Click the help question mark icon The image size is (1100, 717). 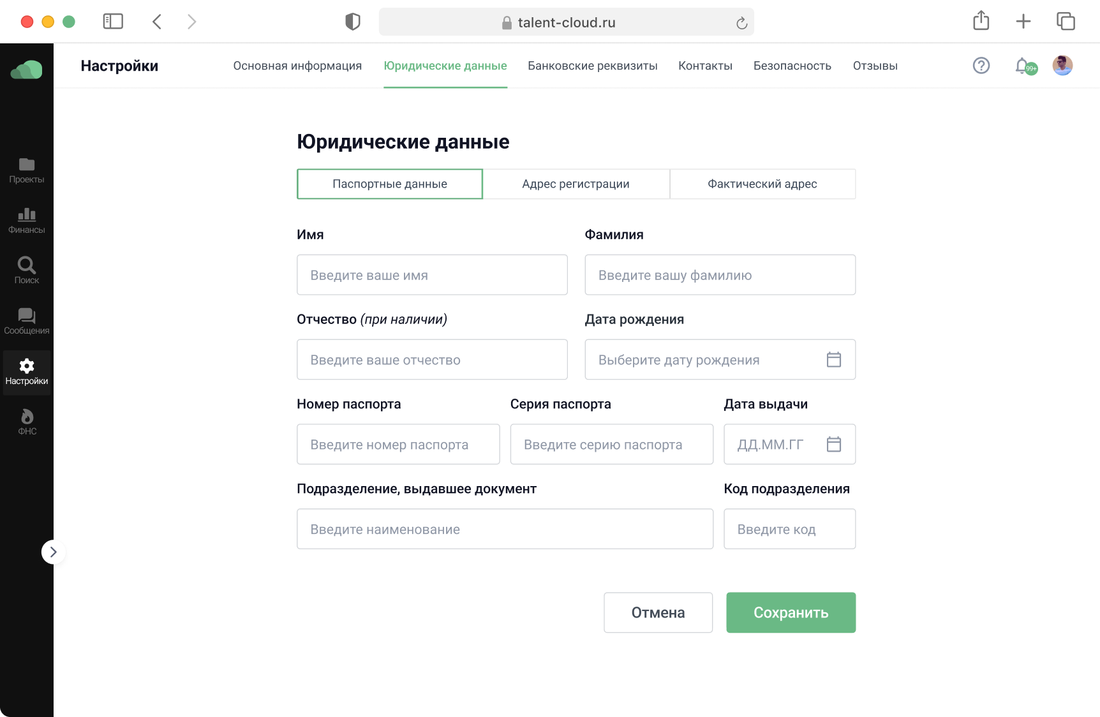tap(981, 66)
